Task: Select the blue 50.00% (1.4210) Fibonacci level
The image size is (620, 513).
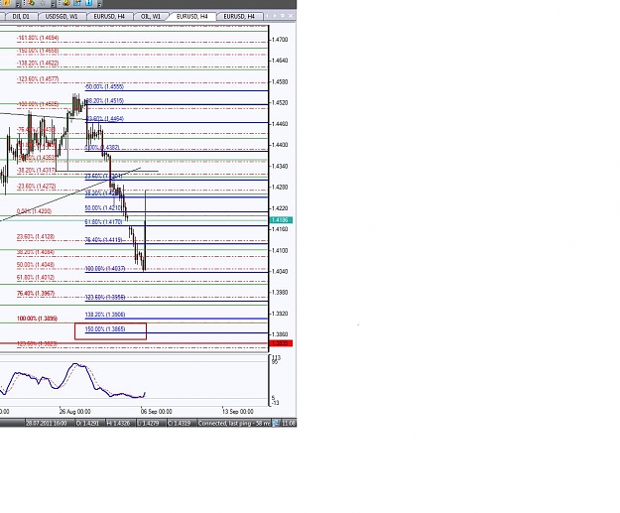Action: click(x=103, y=208)
